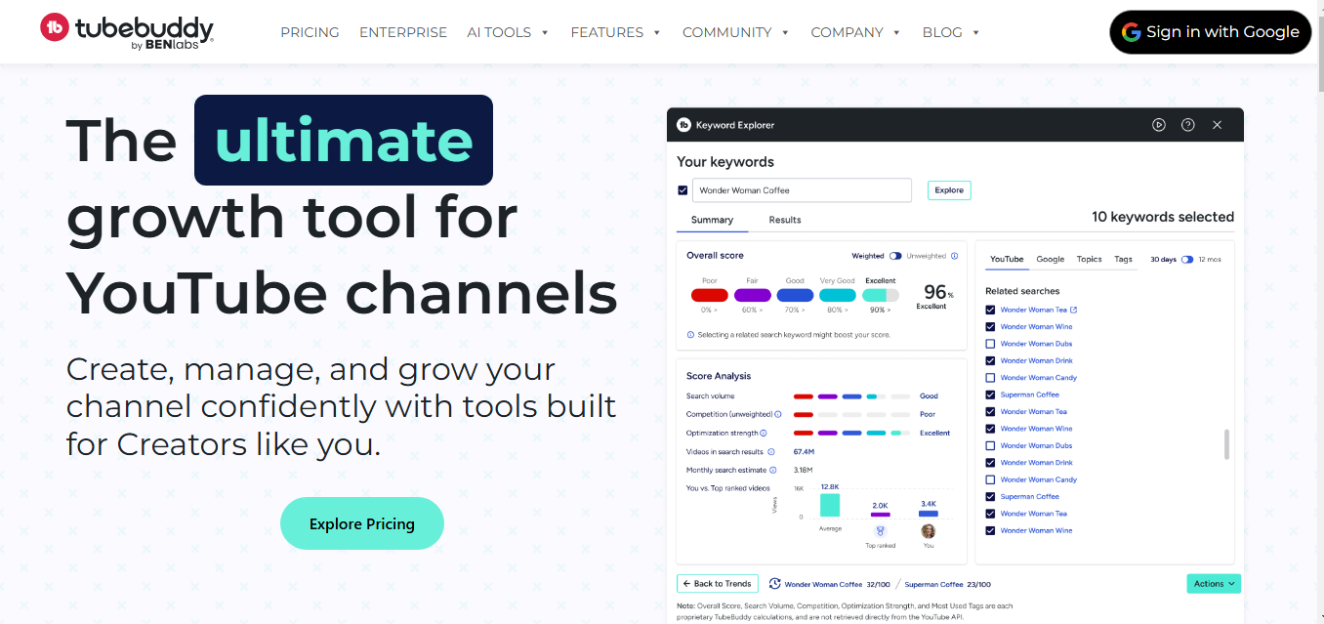Click the Explore Pricing button
Image resolution: width=1324 pixels, height=624 pixels.
click(x=362, y=523)
